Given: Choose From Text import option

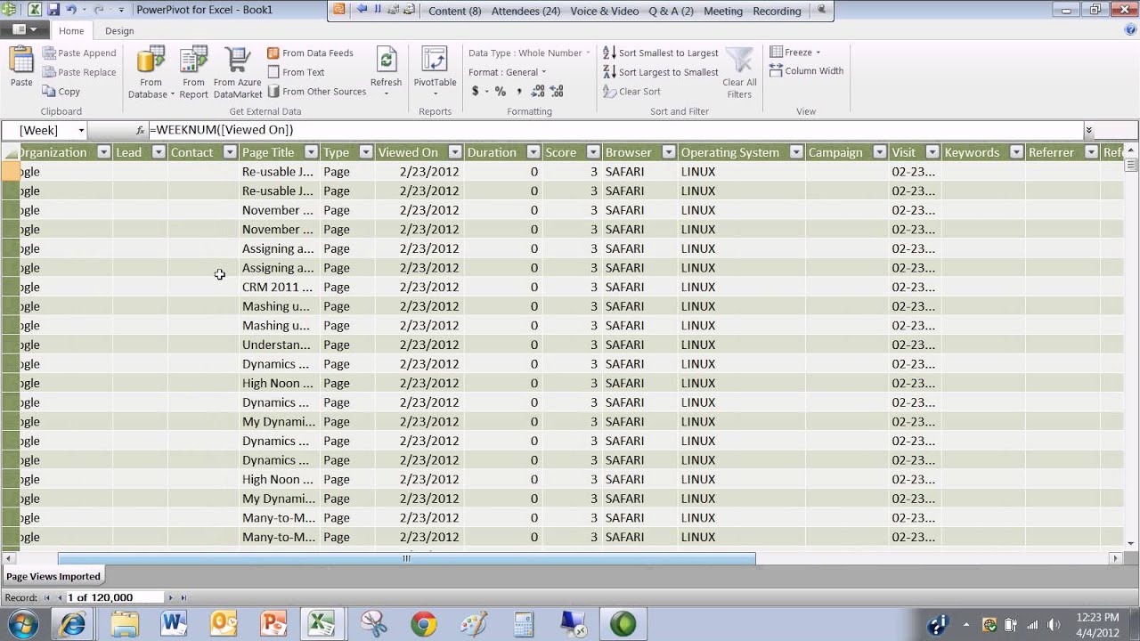Looking at the screenshot, I should click(296, 72).
